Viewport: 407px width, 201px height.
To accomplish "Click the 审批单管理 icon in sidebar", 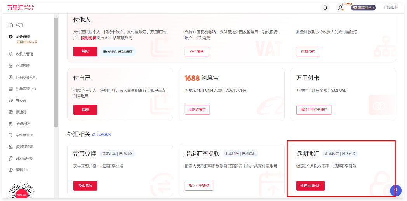I will point(10,135).
